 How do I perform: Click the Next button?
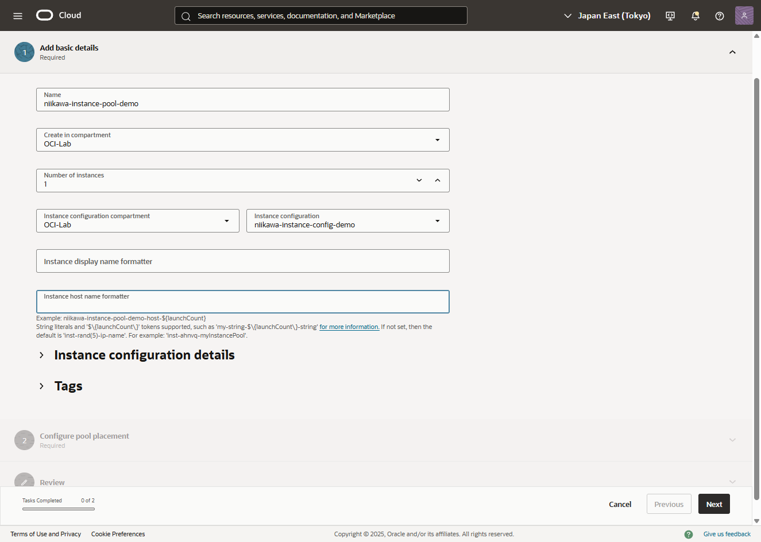pyautogui.click(x=714, y=504)
